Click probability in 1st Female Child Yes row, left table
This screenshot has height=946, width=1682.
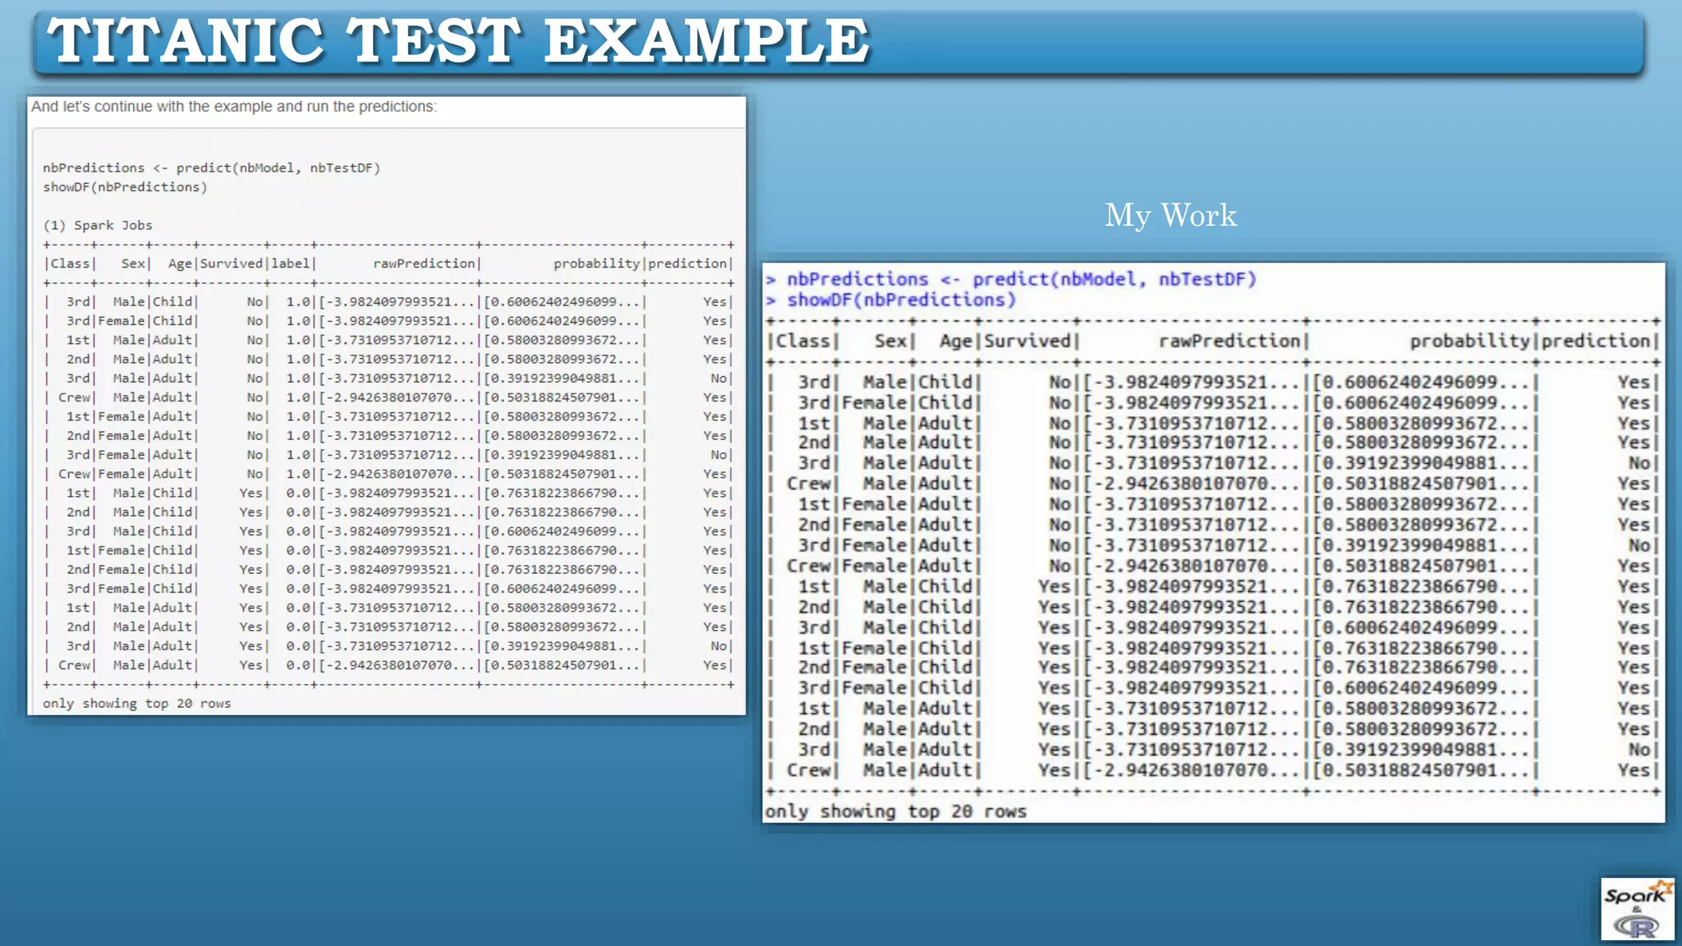pyautogui.click(x=563, y=550)
